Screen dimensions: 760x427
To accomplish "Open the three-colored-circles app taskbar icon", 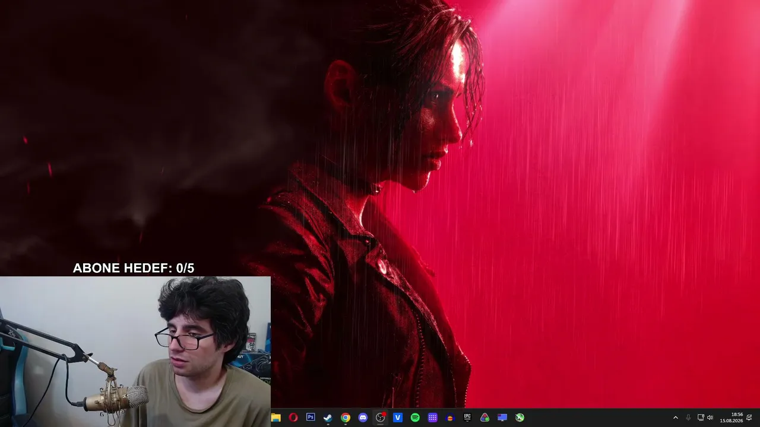I will (485, 418).
